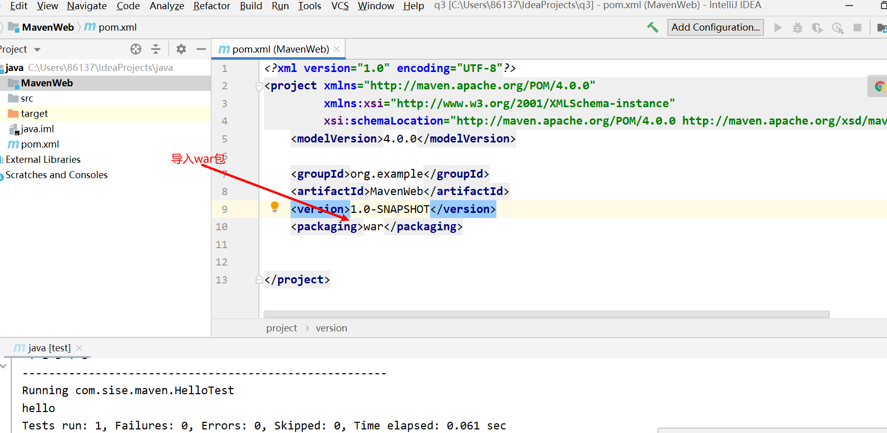Collapse the project tag fold marker on line 2

coord(259,86)
